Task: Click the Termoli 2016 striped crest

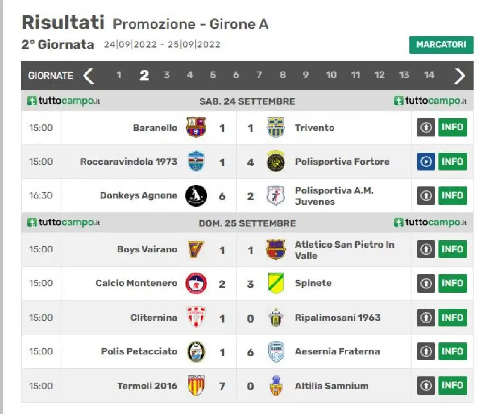Action: coord(196,385)
